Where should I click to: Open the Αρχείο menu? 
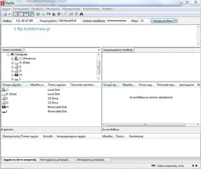(6, 9)
